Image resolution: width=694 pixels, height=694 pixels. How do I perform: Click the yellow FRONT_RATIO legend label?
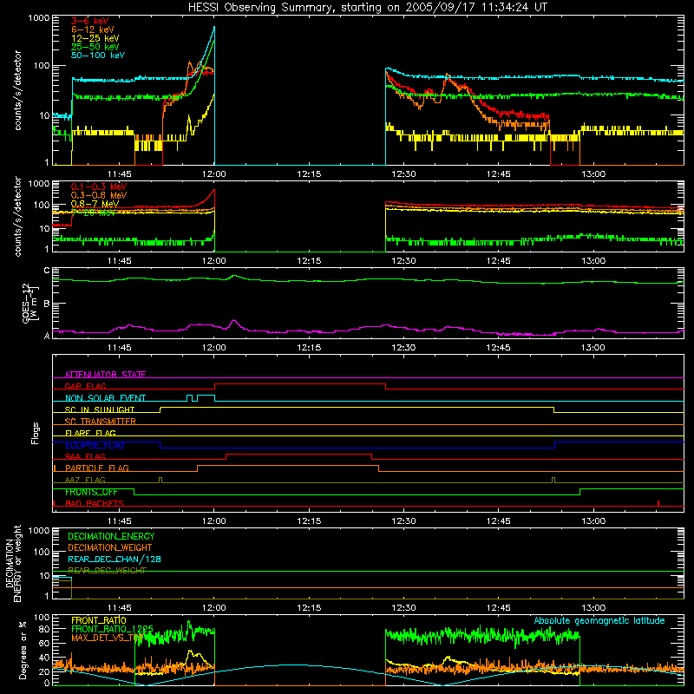99,620
